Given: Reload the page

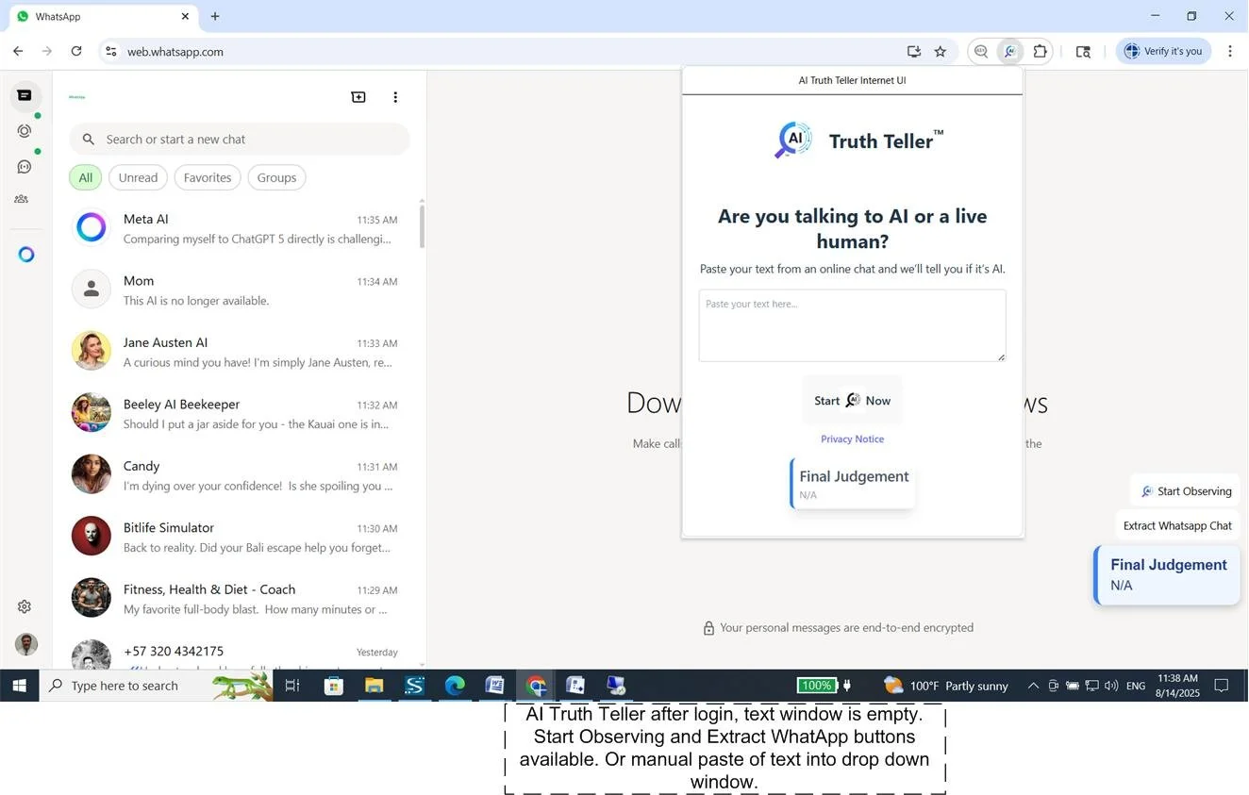Looking at the screenshot, I should 76,52.
